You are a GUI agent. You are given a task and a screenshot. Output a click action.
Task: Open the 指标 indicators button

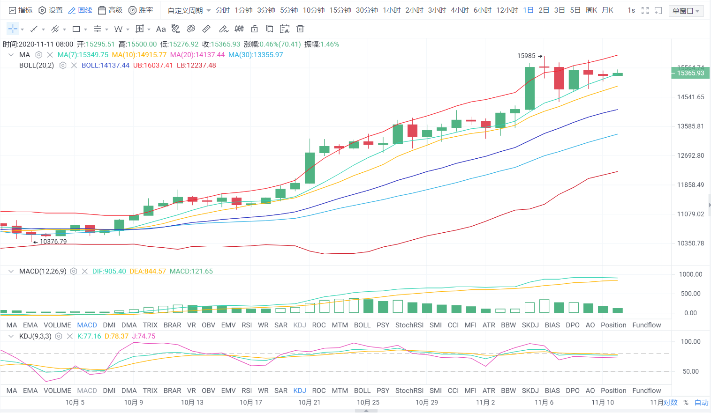click(x=21, y=10)
